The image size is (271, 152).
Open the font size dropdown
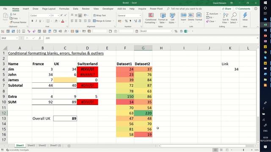tap(58, 16)
